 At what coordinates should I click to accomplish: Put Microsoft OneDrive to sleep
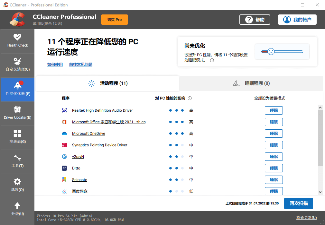(x=274, y=134)
